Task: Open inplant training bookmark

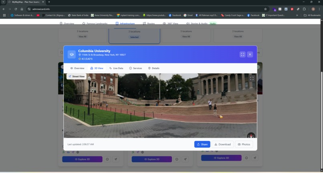Action: pyautogui.click(x=128, y=15)
